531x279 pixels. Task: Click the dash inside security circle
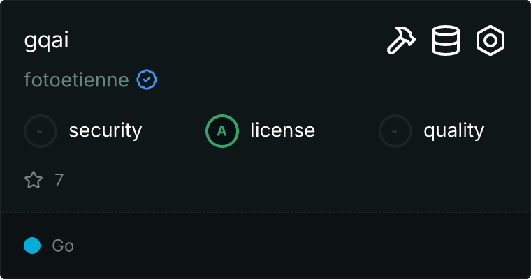click(x=40, y=131)
